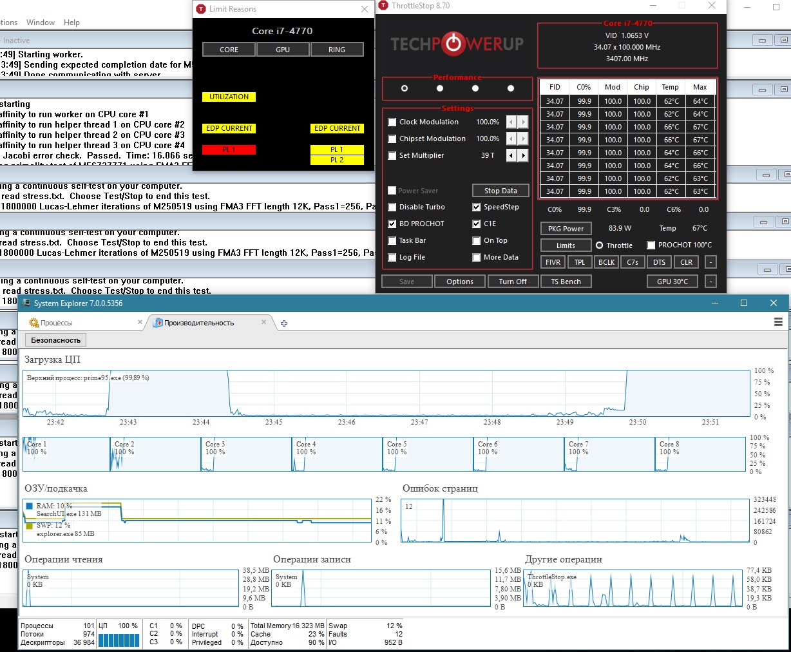791x652 pixels.
Task: Click the GPU 30°C button
Action: tap(672, 282)
